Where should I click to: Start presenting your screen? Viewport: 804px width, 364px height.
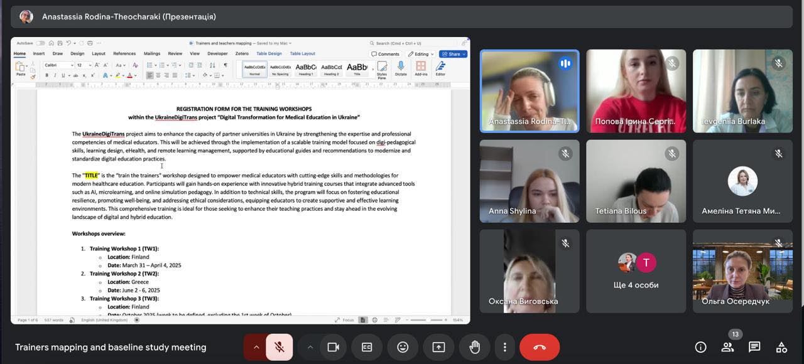[x=438, y=347]
